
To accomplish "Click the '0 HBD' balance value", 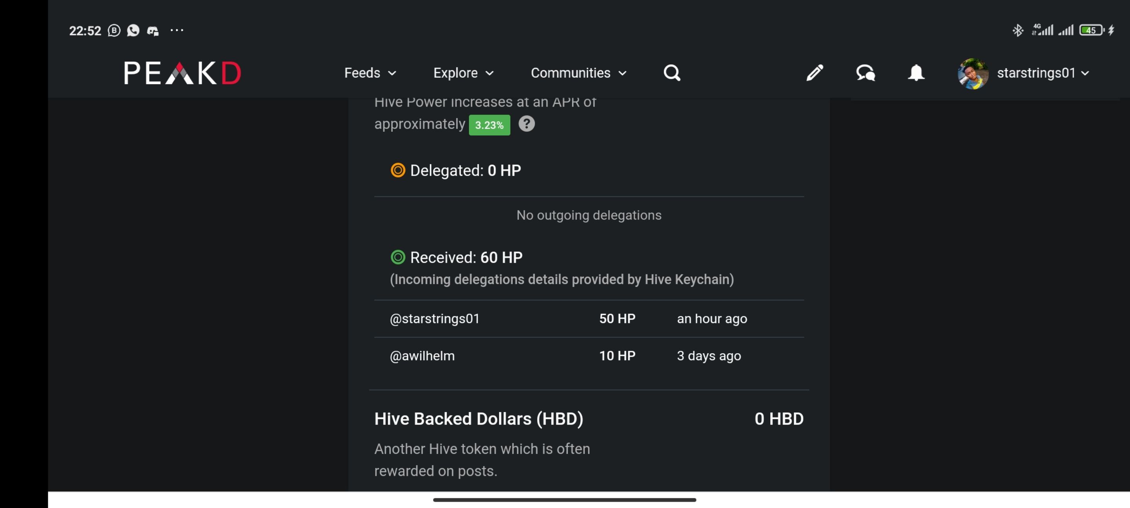I will [779, 419].
